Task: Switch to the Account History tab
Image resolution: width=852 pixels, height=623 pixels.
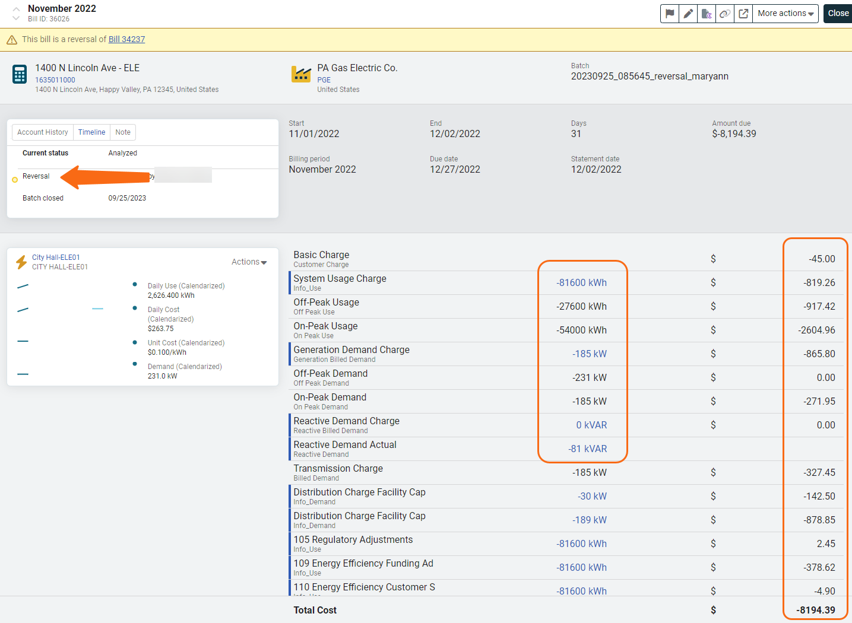Action: [43, 132]
